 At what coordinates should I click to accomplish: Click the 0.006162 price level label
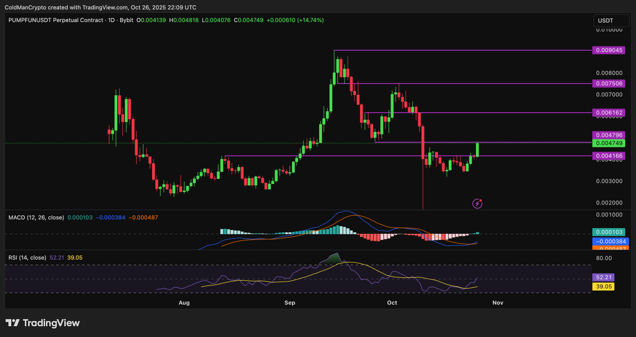click(x=609, y=112)
